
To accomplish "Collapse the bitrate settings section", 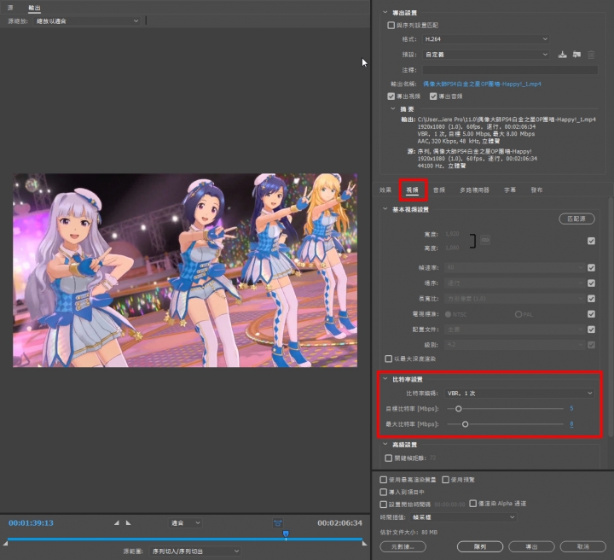I will pos(385,379).
